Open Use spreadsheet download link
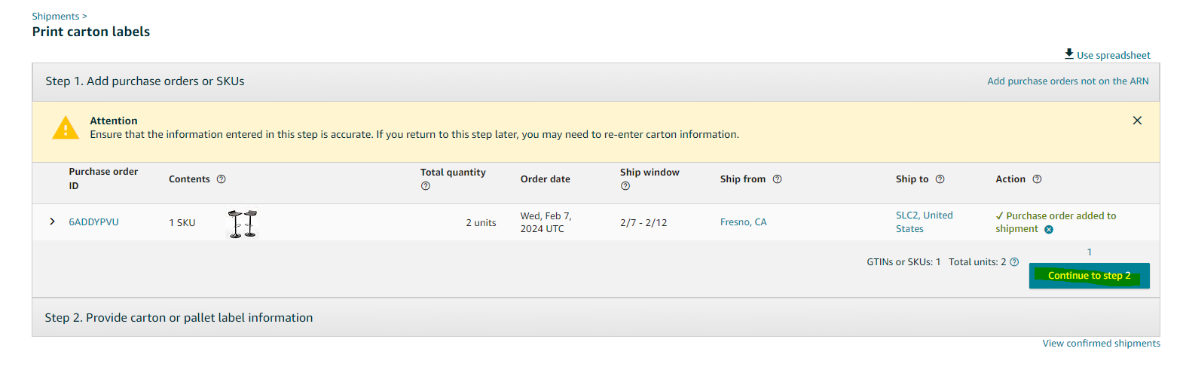The height and width of the screenshot is (385, 1183). 1107,55
